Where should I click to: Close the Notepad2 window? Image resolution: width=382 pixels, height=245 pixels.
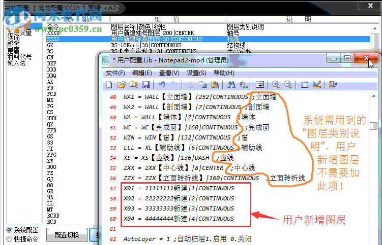pos(366,58)
